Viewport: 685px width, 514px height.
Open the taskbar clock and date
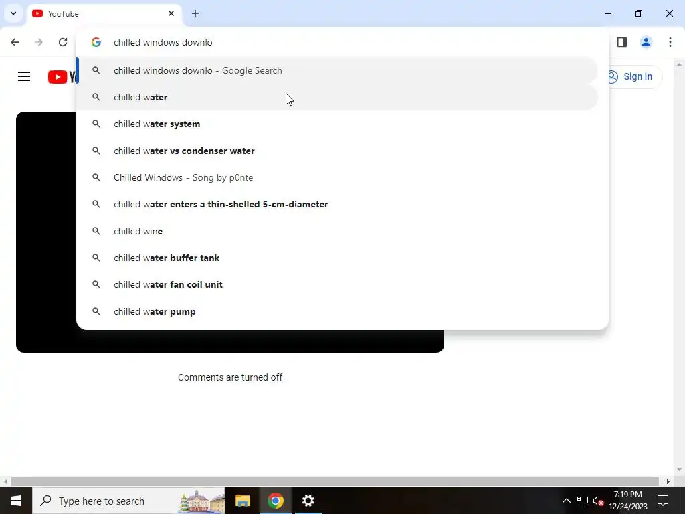tap(628, 501)
